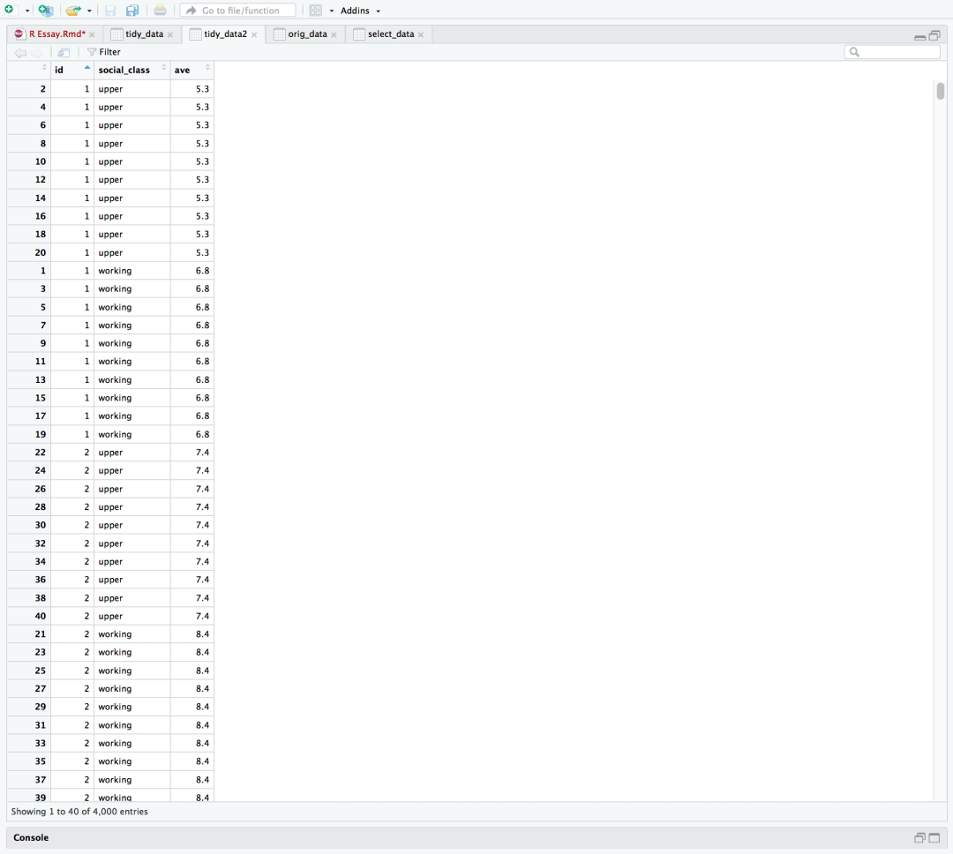Viewport: 953px width, 854px height.
Task: Restore the Console pane icon
Action: click(920, 837)
